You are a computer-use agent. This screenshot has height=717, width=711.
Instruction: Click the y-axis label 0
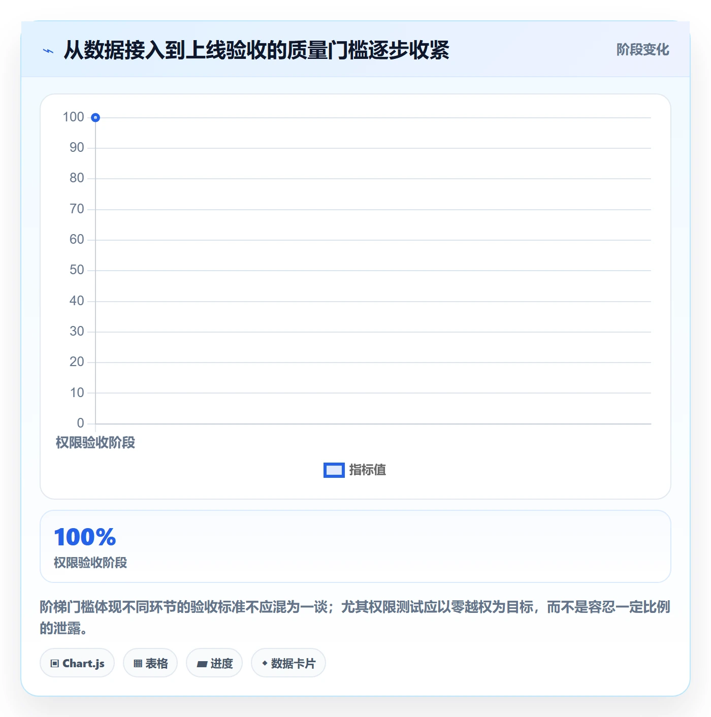coord(80,423)
